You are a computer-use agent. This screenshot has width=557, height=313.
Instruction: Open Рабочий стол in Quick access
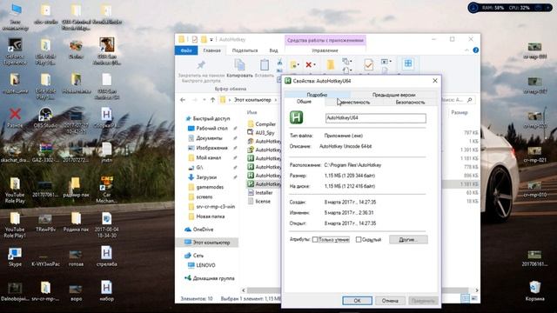[212, 128]
